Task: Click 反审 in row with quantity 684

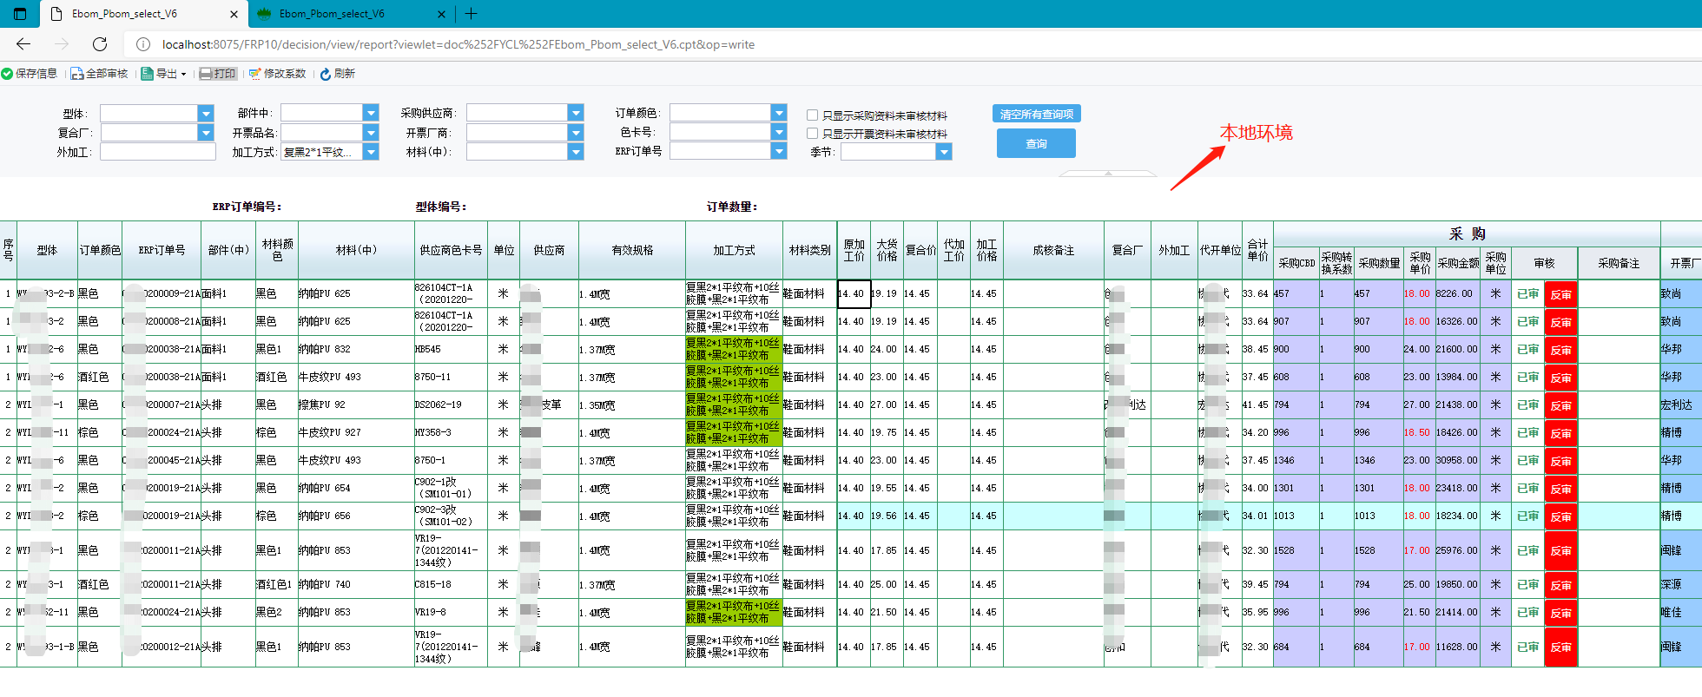Action: coord(1560,647)
